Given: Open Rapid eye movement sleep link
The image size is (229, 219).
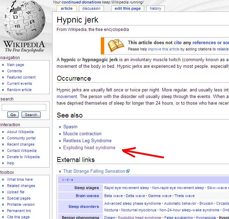Looking at the screenshot, I should click(x=126, y=188).
